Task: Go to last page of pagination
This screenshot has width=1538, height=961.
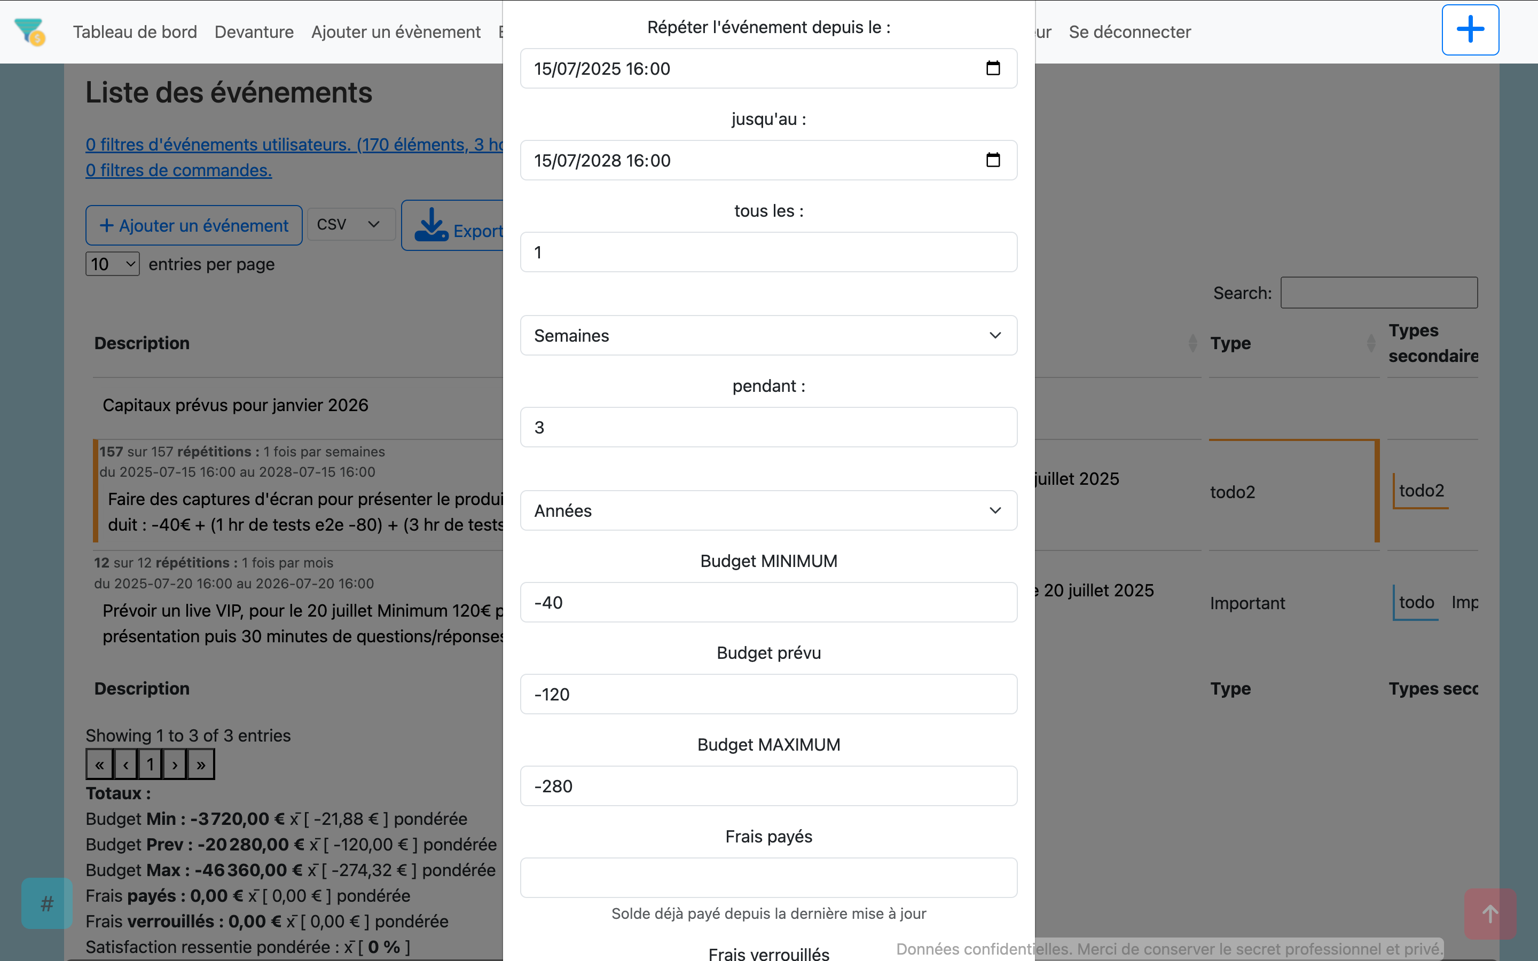Action: point(201,765)
